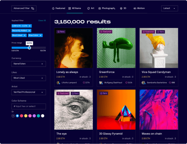
Task: Clear color selection with the X circle
Action: coord(13,116)
